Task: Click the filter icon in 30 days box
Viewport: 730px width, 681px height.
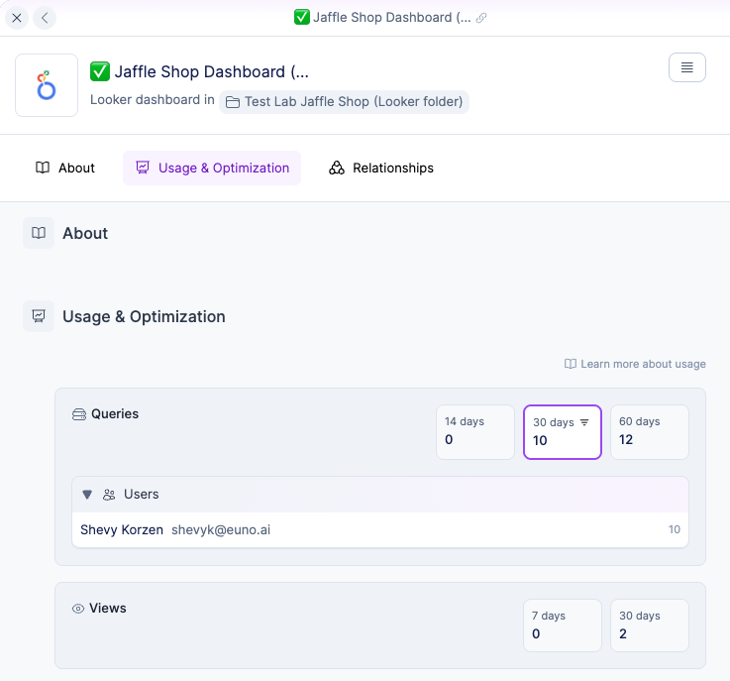Action: pos(584,422)
